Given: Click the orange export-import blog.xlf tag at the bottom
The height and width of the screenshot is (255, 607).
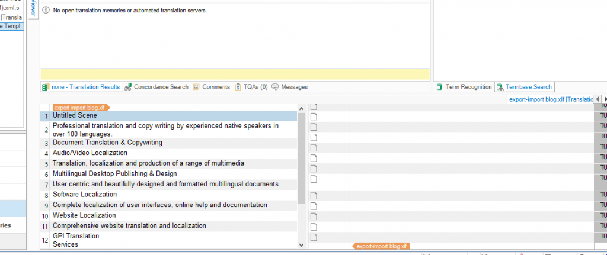Looking at the screenshot, I should pyautogui.click(x=380, y=246).
